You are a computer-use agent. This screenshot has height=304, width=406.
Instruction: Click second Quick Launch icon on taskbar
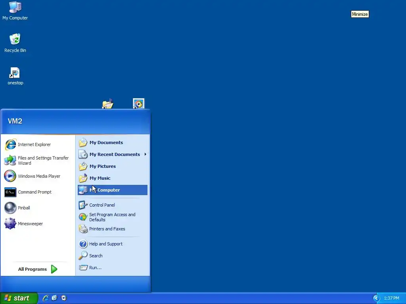54,298
